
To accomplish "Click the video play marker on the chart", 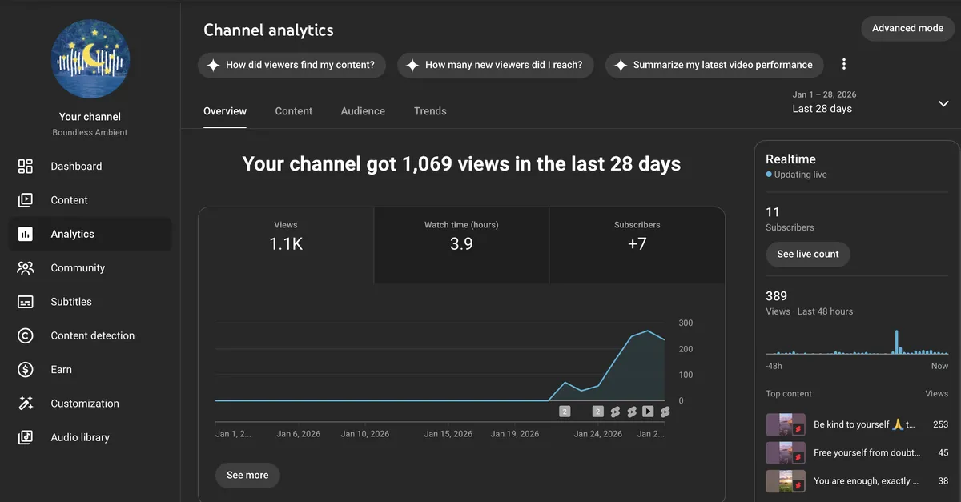I will click(x=649, y=411).
